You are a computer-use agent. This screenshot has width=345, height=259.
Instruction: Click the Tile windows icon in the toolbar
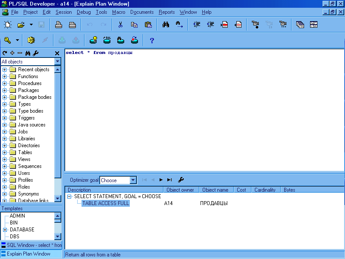click(314, 25)
